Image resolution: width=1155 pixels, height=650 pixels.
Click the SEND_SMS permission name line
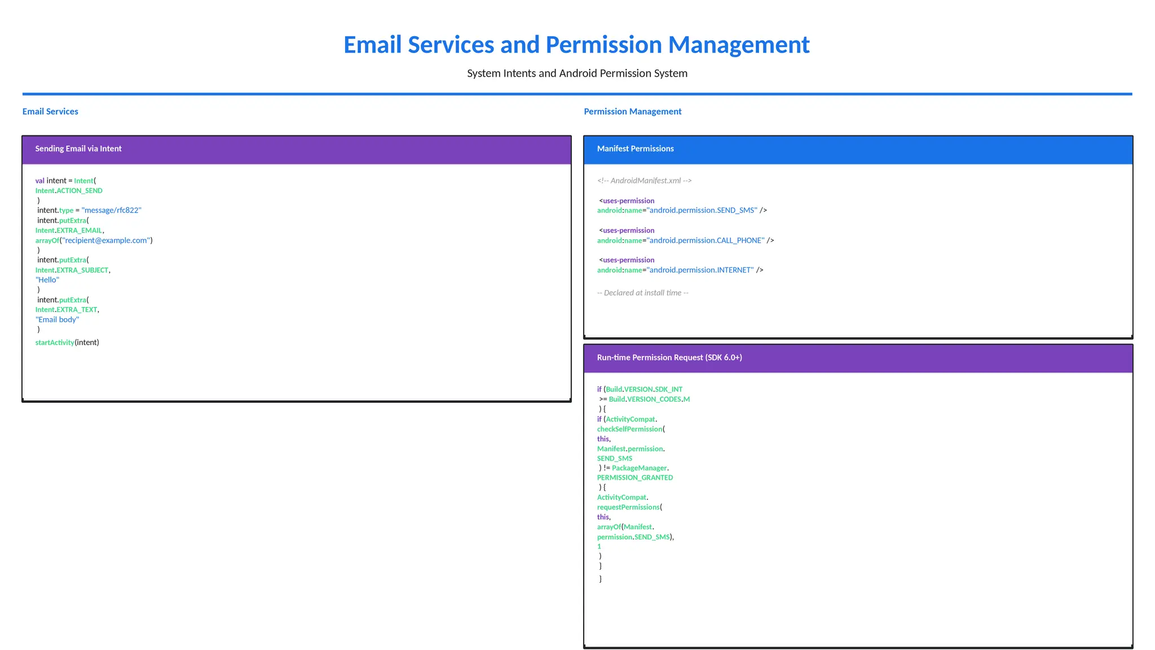pos(682,210)
